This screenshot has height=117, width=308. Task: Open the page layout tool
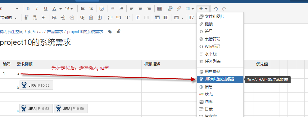coord(160,9)
